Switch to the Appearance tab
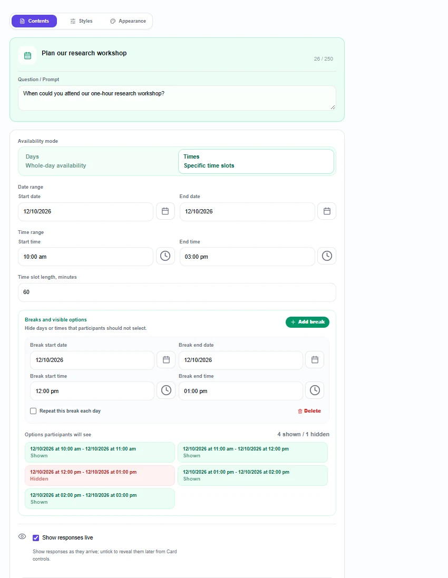 (x=128, y=21)
